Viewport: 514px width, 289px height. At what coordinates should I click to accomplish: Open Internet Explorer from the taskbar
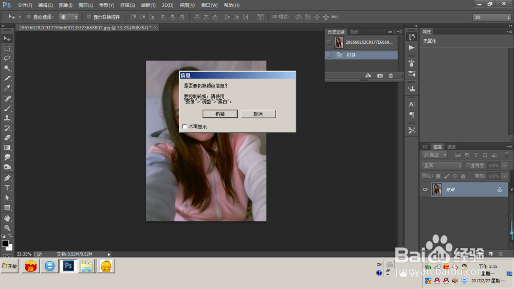tap(49, 266)
